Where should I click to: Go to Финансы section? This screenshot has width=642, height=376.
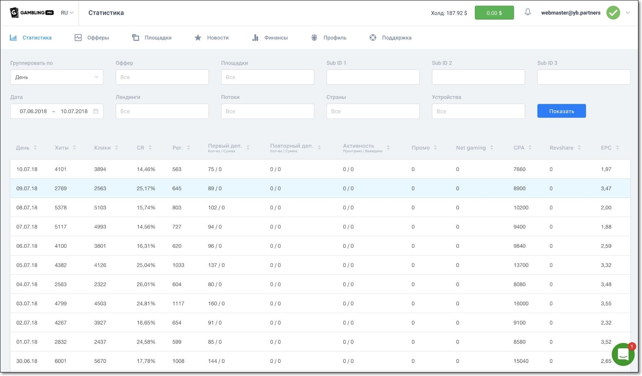point(270,38)
